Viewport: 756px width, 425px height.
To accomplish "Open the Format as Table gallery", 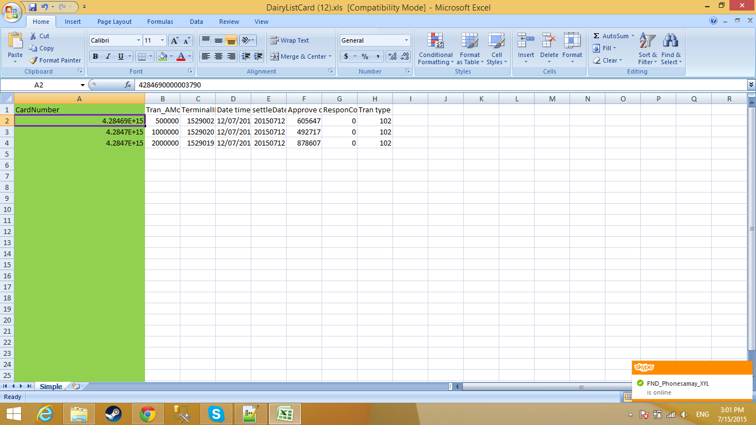I will 470,49.
